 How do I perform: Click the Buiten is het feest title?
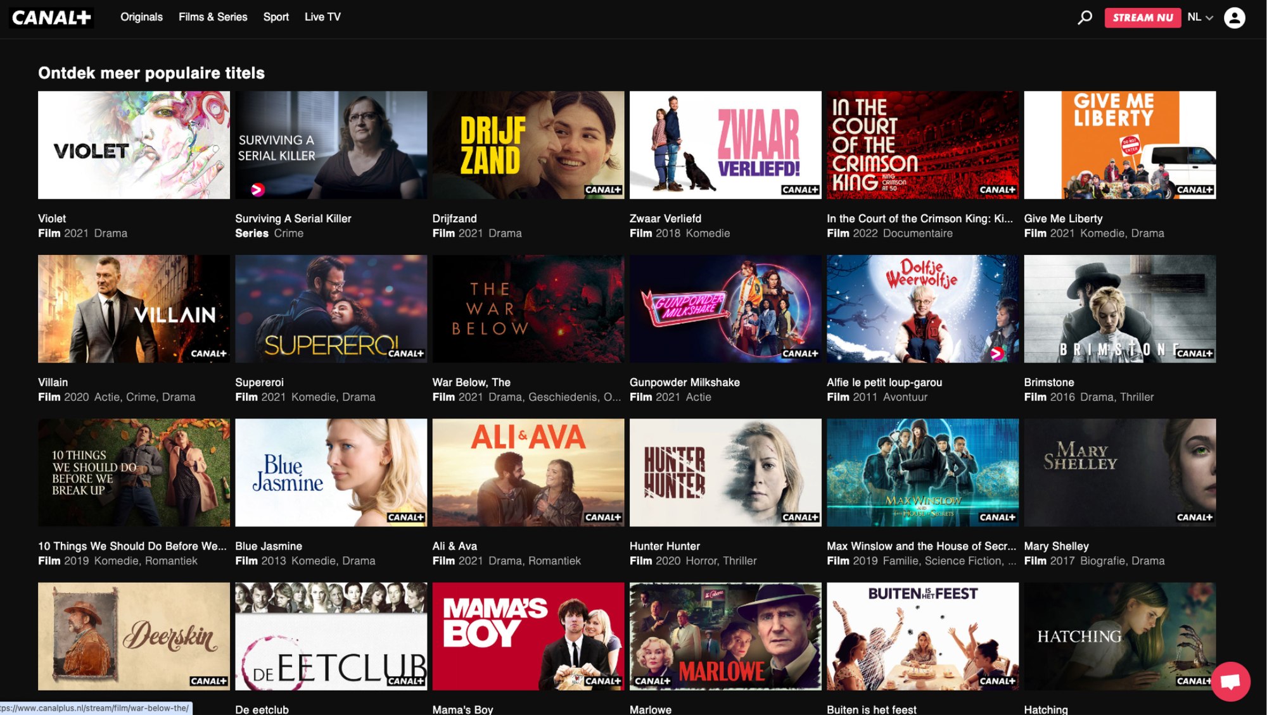(872, 709)
